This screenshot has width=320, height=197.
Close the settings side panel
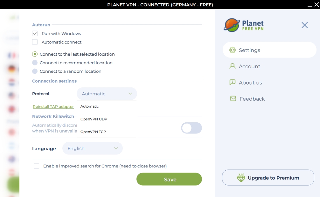click(305, 25)
